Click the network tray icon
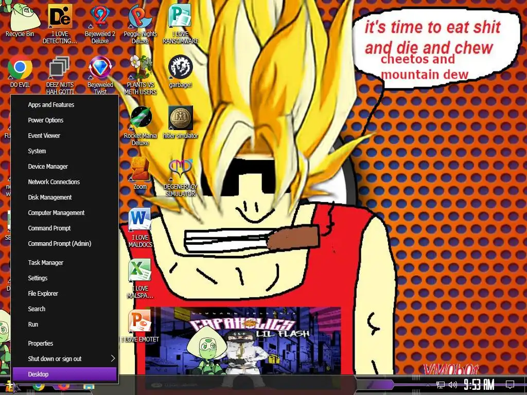 (x=441, y=385)
